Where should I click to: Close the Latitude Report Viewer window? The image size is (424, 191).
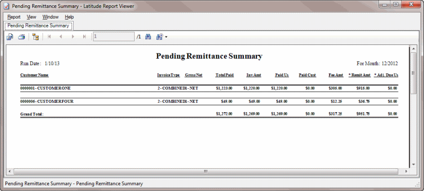[411, 4]
